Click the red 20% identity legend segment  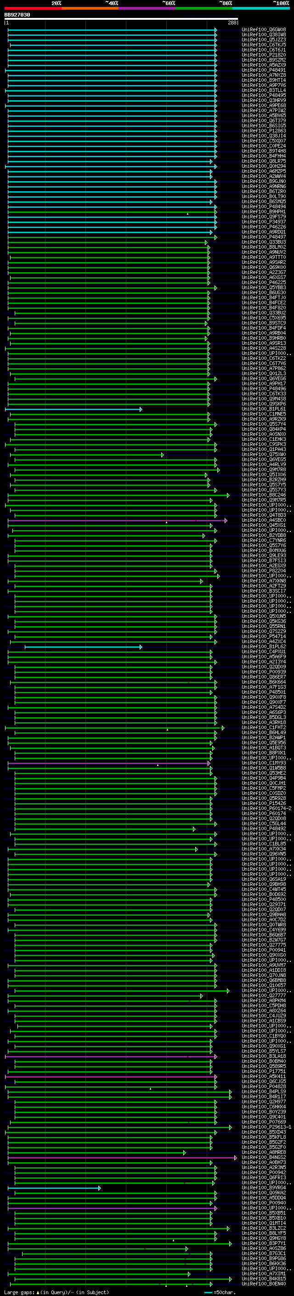click(33, 8)
